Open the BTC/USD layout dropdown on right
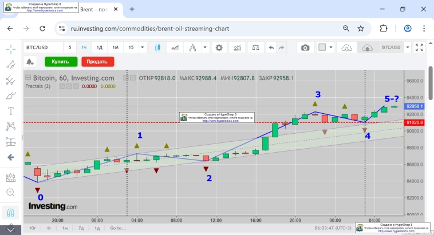The image size is (434, 235). tap(408, 48)
